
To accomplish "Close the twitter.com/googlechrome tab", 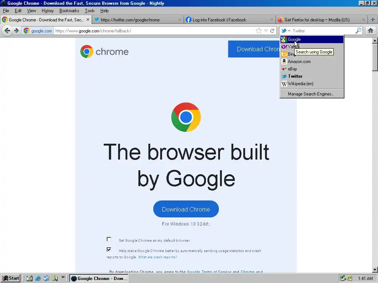I will coord(180,20).
